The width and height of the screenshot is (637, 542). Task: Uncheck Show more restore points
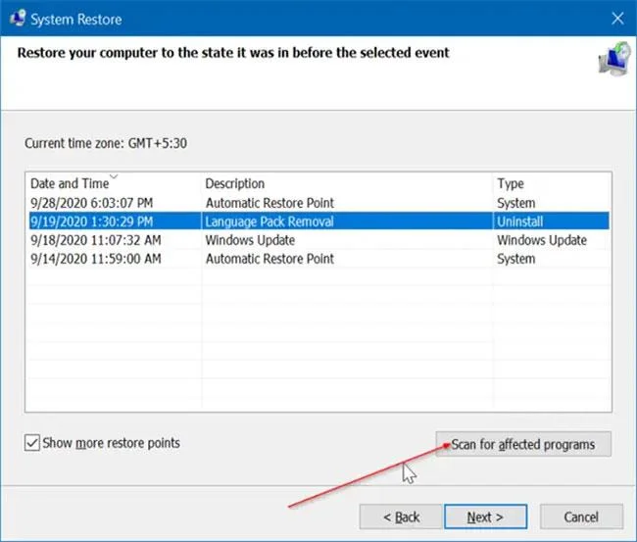pyautogui.click(x=32, y=443)
